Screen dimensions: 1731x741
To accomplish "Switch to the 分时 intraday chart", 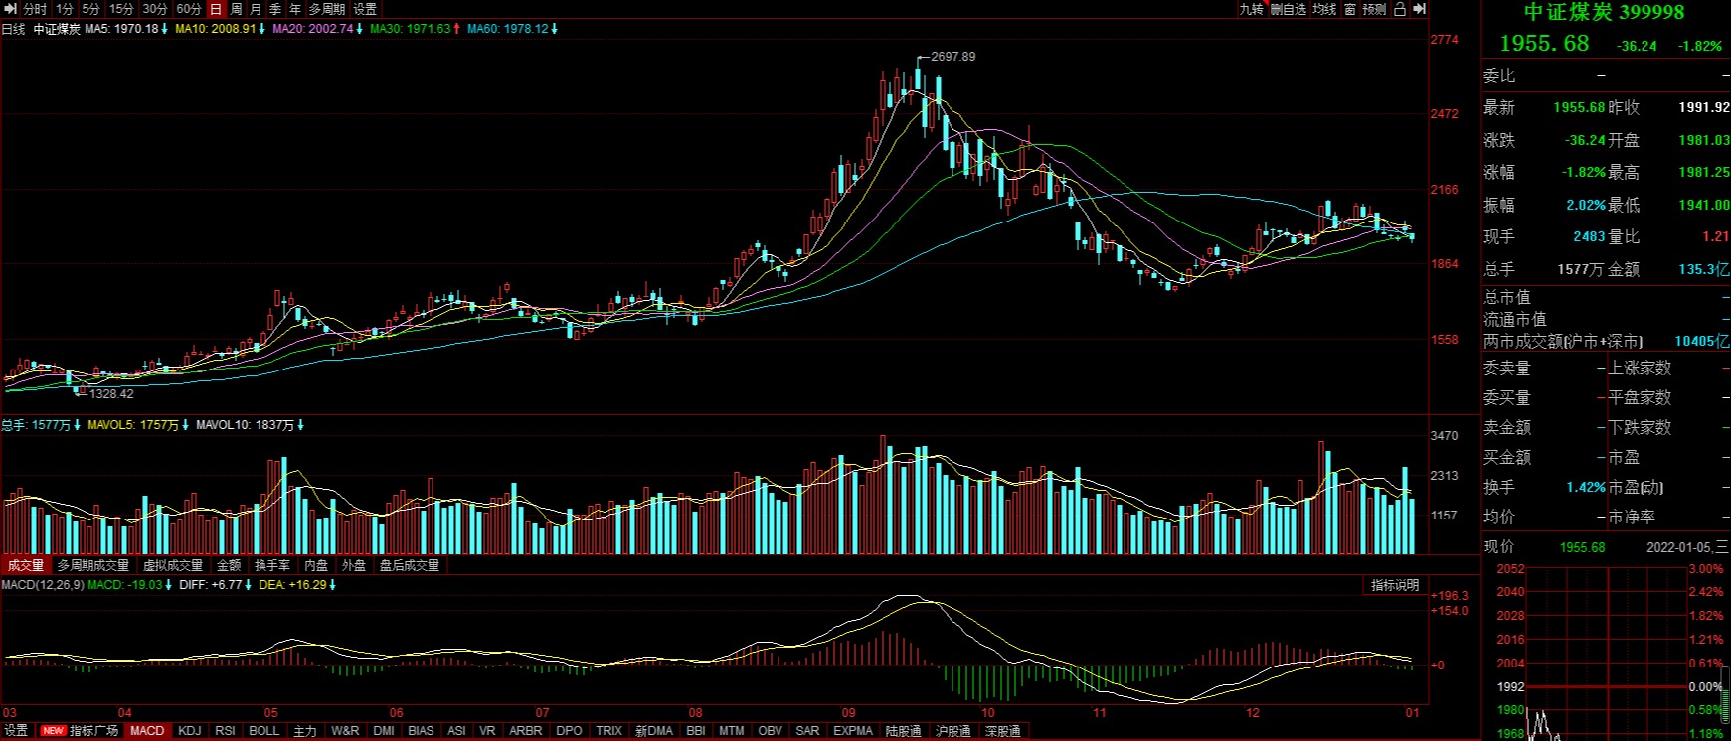I will click(x=35, y=9).
